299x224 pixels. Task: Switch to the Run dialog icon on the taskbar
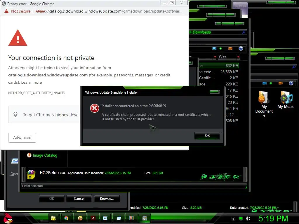(119, 218)
